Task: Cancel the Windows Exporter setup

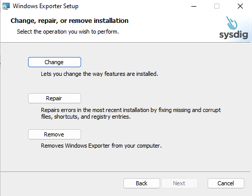Action: 226,183
